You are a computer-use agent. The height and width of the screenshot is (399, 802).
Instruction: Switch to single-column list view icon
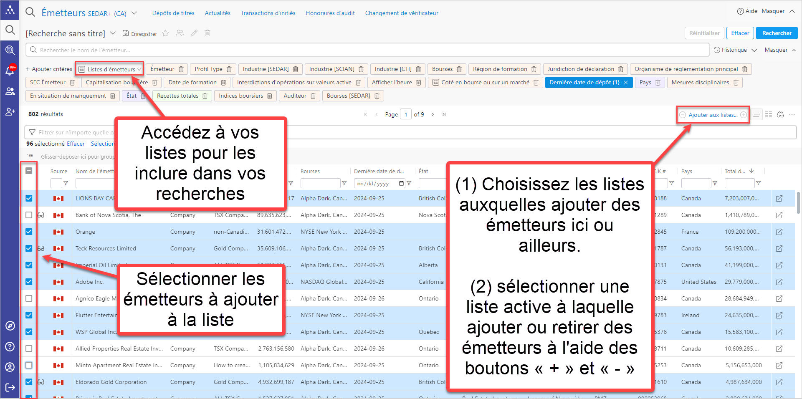pos(756,114)
